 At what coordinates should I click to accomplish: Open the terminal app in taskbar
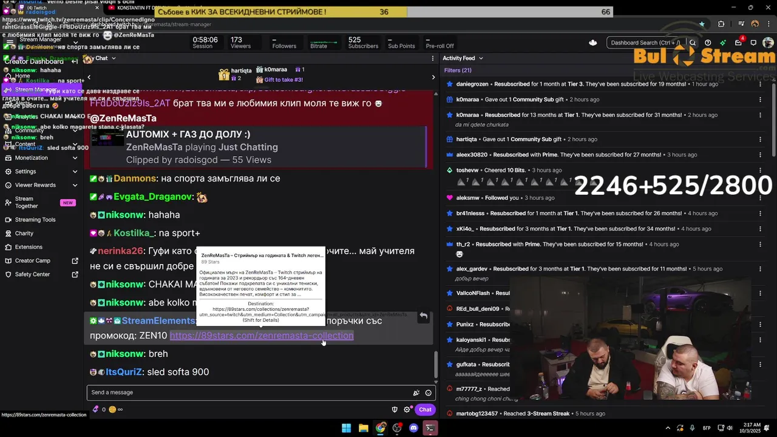click(430, 428)
